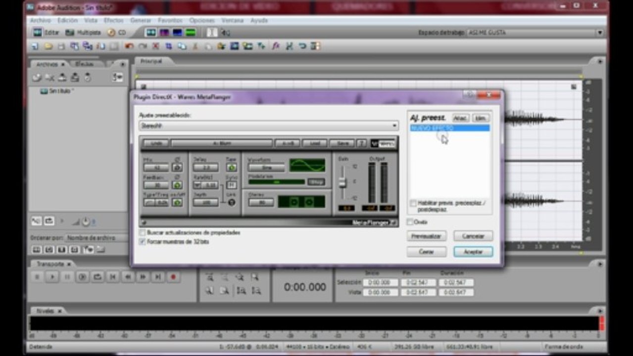Switch to Multipista view mode
633x356 pixels.
pos(83,33)
